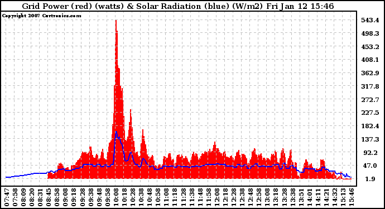The height and width of the screenshot is (209, 385).
Task: Click the 11:08 time label
Action: click(x=166, y=197)
